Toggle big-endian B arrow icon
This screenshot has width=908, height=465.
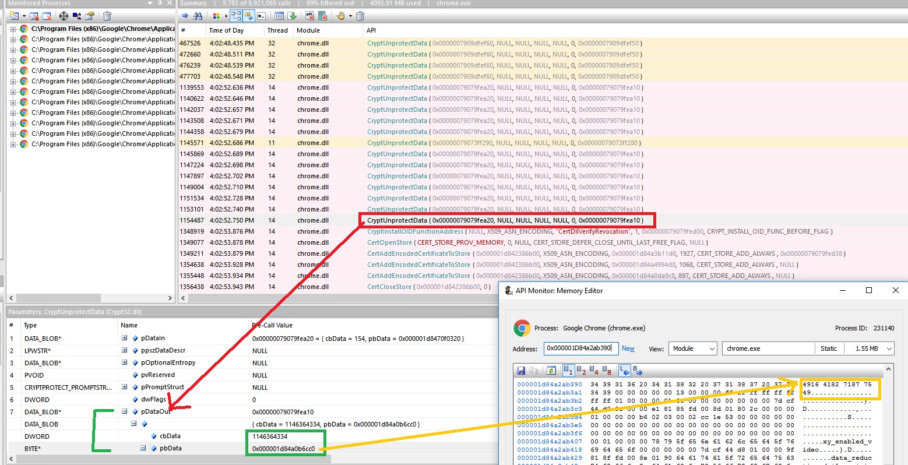click(x=637, y=371)
